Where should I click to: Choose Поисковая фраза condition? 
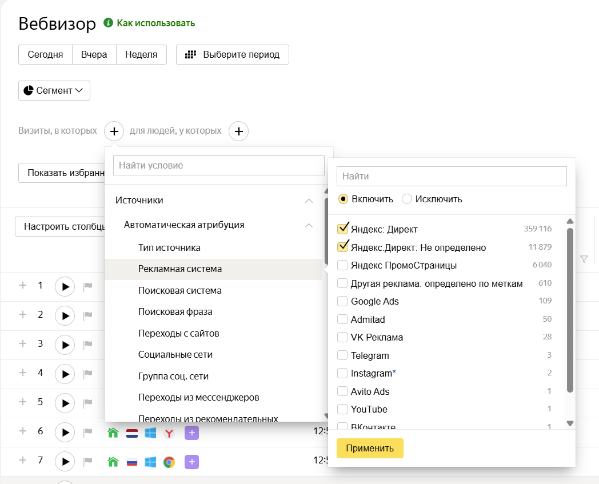(175, 312)
